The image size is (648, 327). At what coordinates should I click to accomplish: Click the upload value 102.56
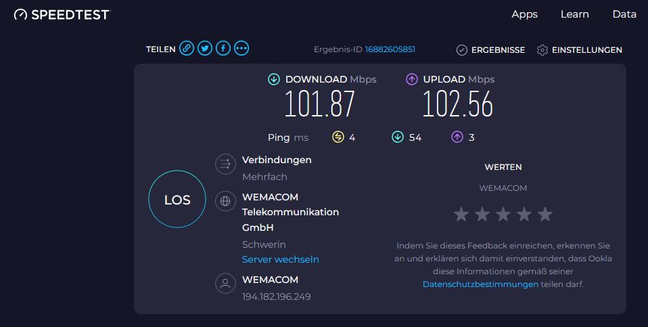click(x=458, y=104)
